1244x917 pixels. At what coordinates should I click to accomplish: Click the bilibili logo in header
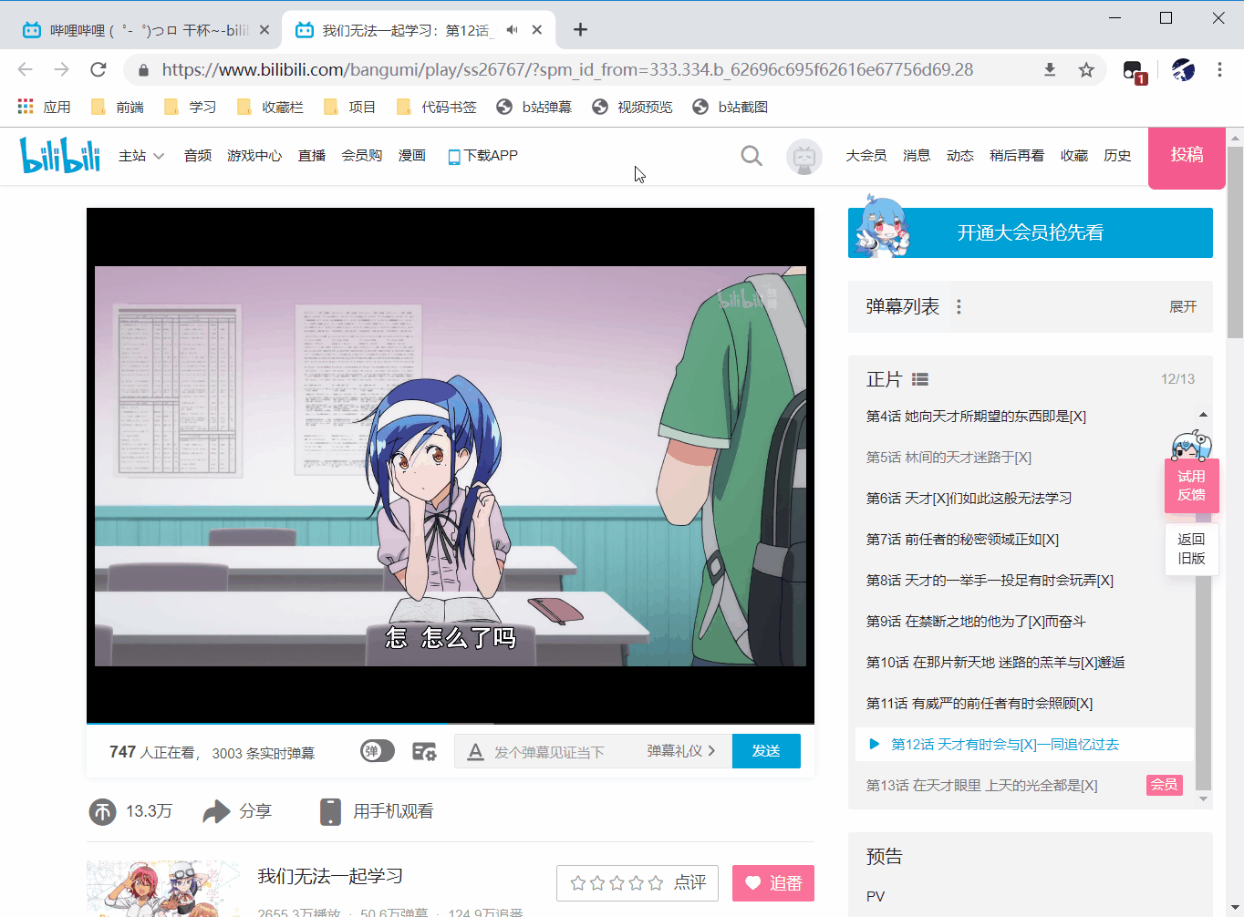[60, 155]
